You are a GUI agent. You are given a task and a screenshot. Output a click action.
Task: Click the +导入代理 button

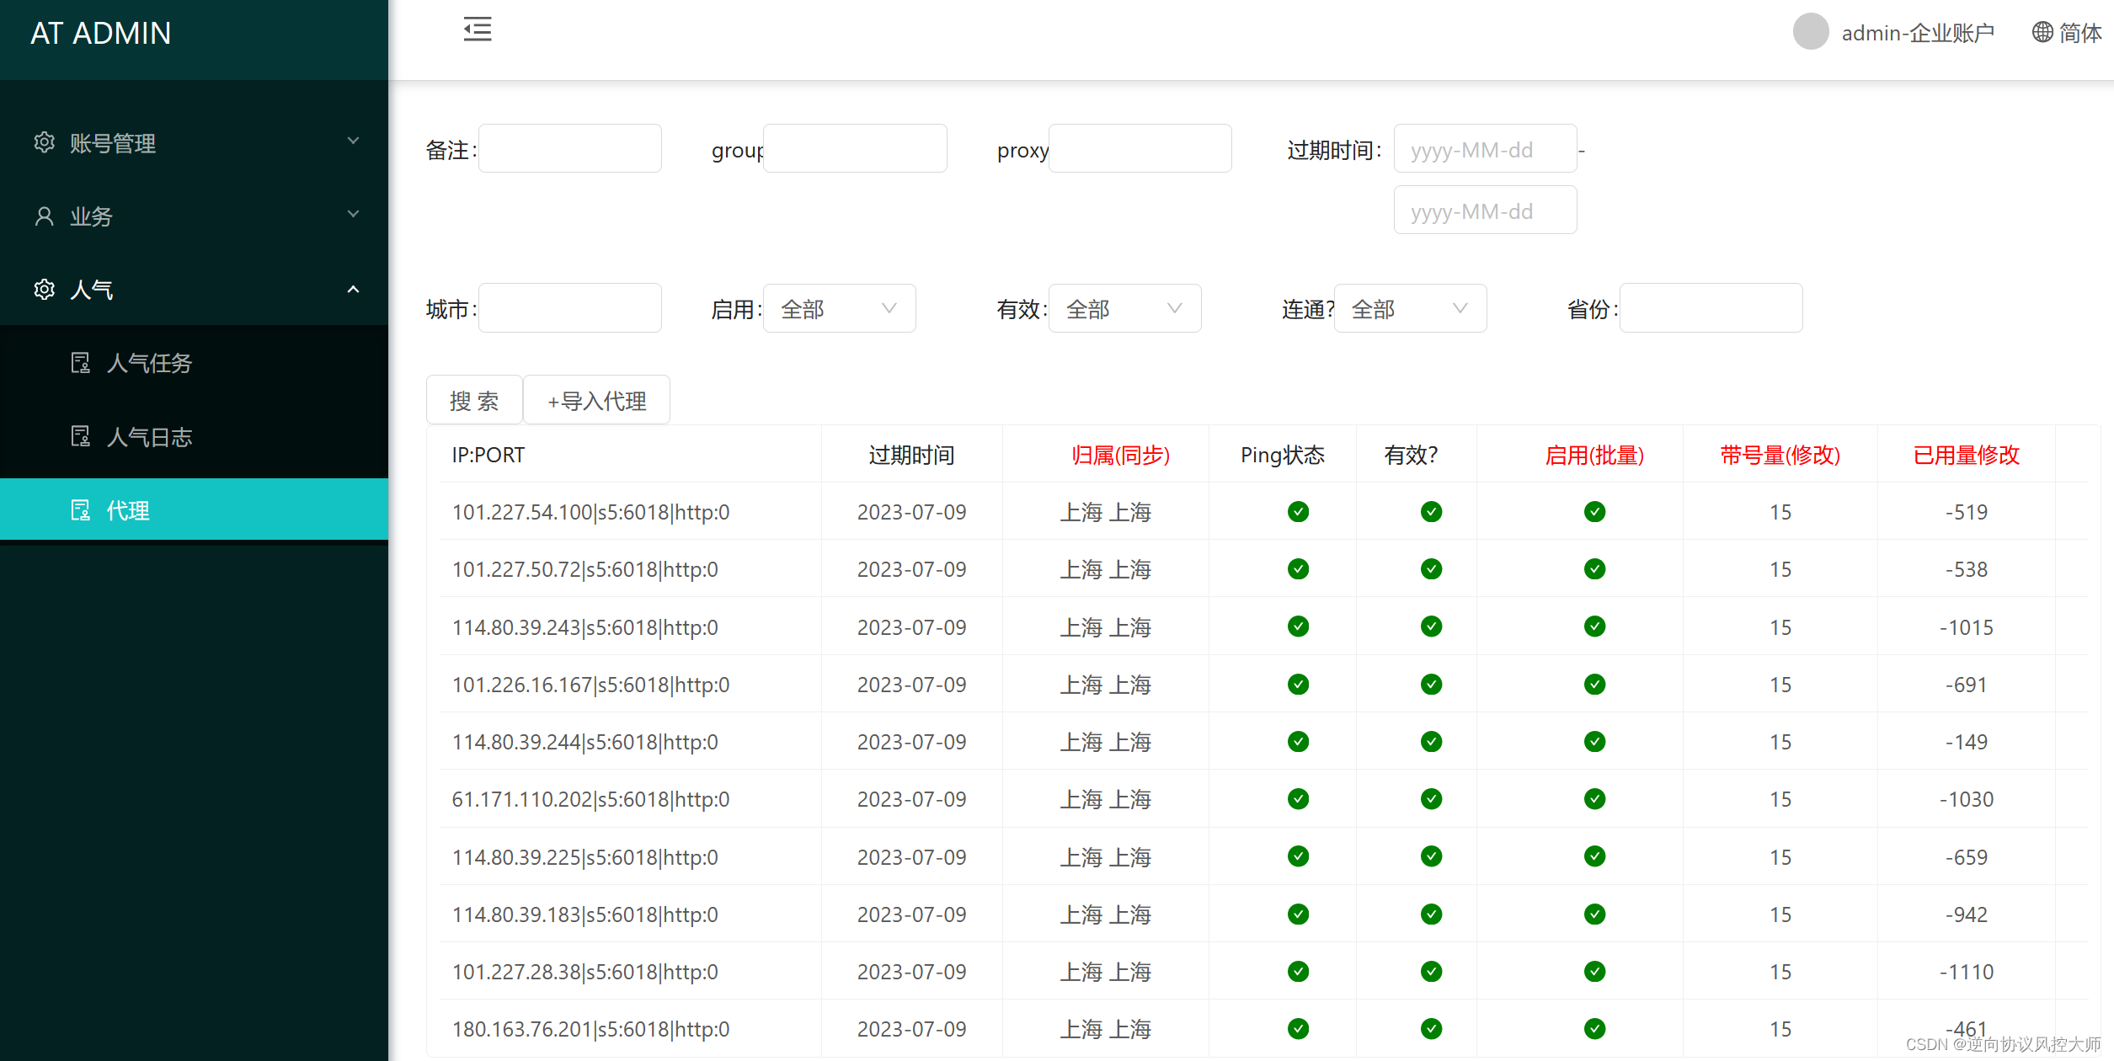(596, 401)
